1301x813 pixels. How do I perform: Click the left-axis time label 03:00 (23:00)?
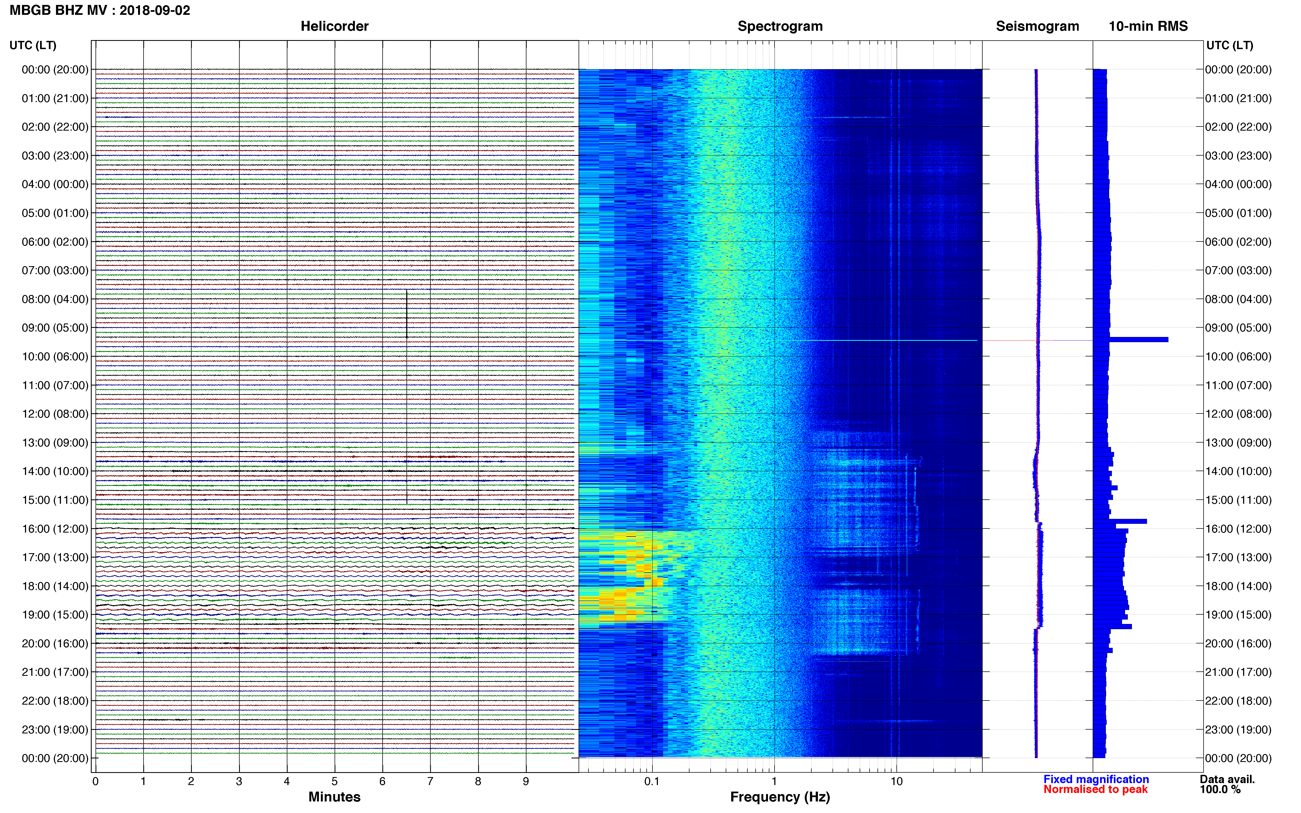click(55, 155)
